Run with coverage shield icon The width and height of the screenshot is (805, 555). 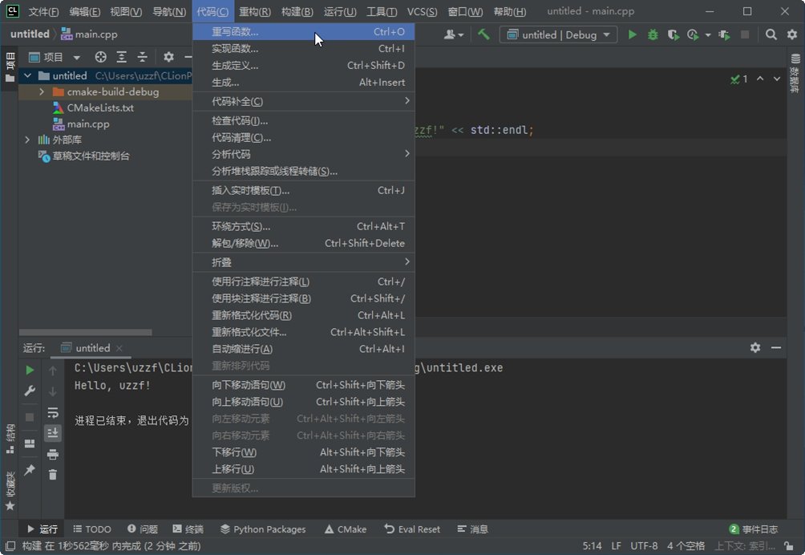point(673,34)
